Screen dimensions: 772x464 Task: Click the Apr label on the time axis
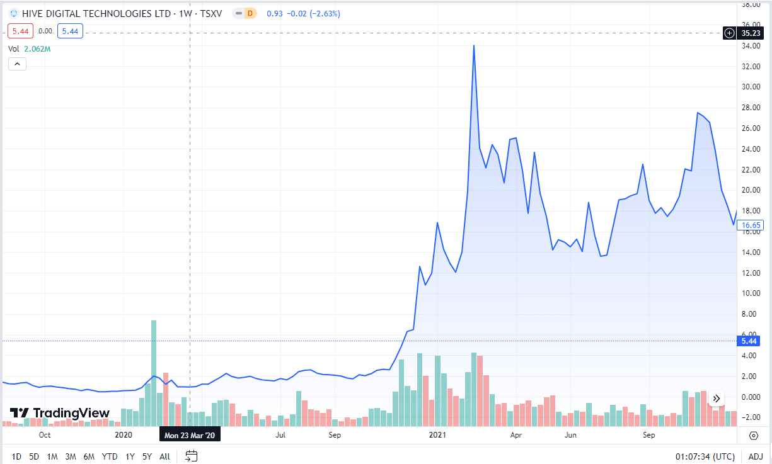tap(516, 435)
